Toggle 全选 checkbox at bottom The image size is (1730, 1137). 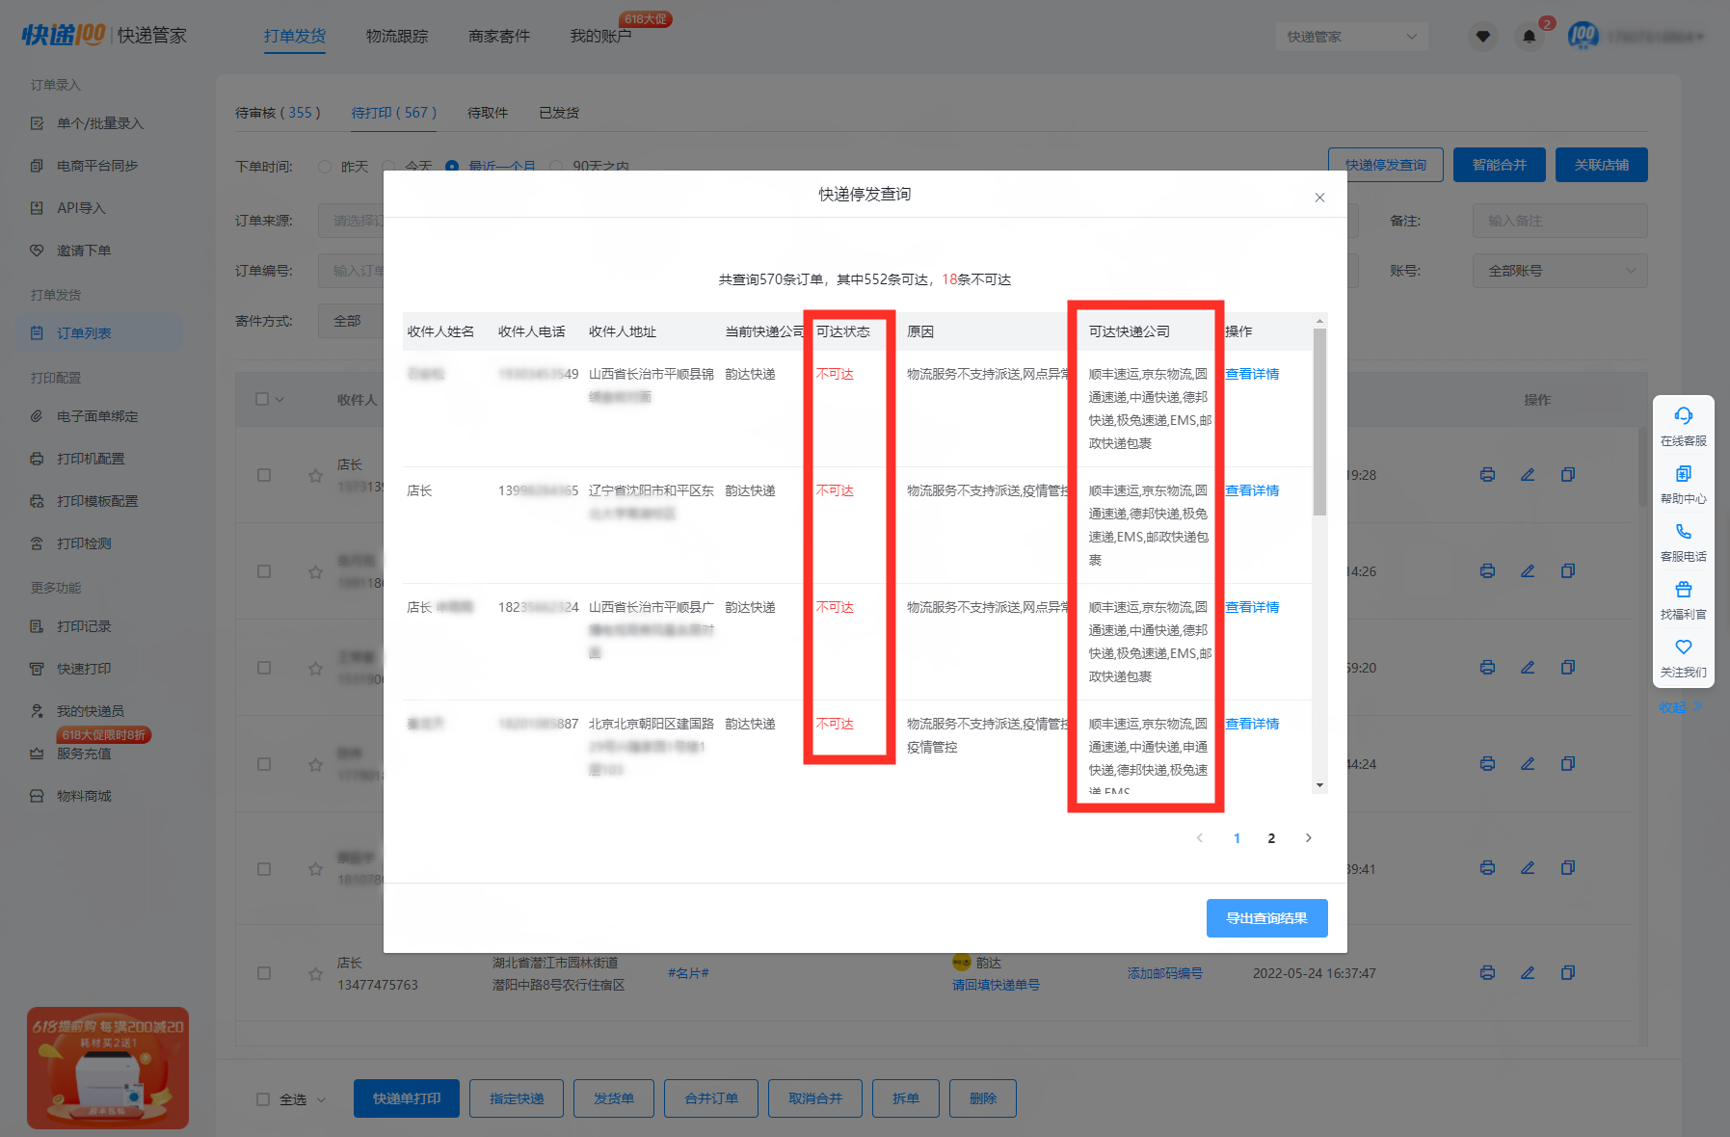click(x=263, y=1099)
